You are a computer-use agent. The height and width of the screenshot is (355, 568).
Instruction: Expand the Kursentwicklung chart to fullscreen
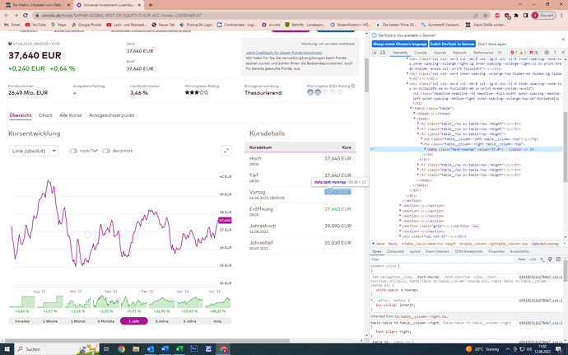point(226,151)
